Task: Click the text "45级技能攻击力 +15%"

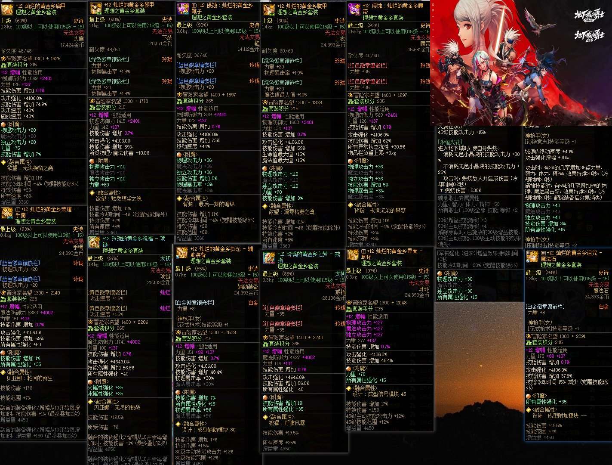Action: tap(462, 132)
